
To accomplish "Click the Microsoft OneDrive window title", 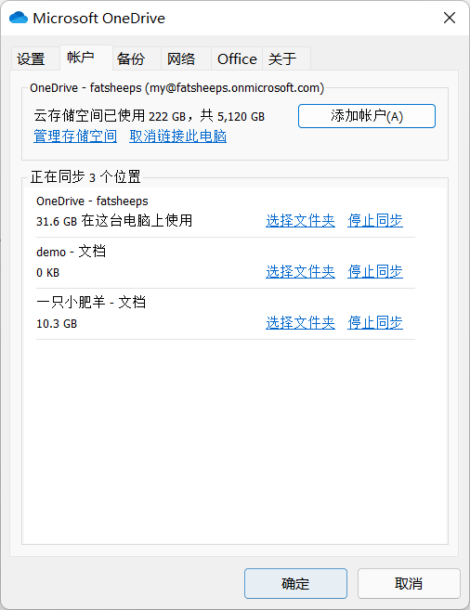I will point(98,19).
